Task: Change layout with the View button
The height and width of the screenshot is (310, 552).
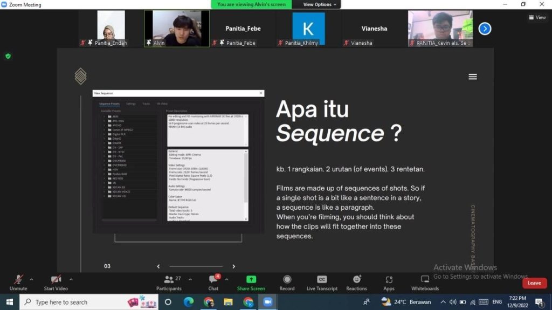Action: (x=537, y=17)
